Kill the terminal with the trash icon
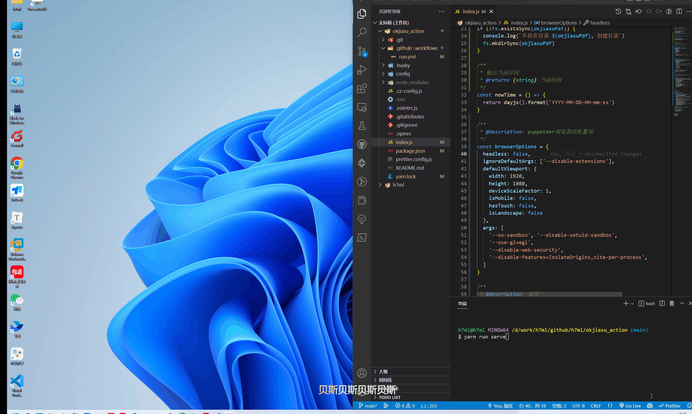The height and width of the screenshot is (414, 692). pyautogui.click(x=671, y=303)
